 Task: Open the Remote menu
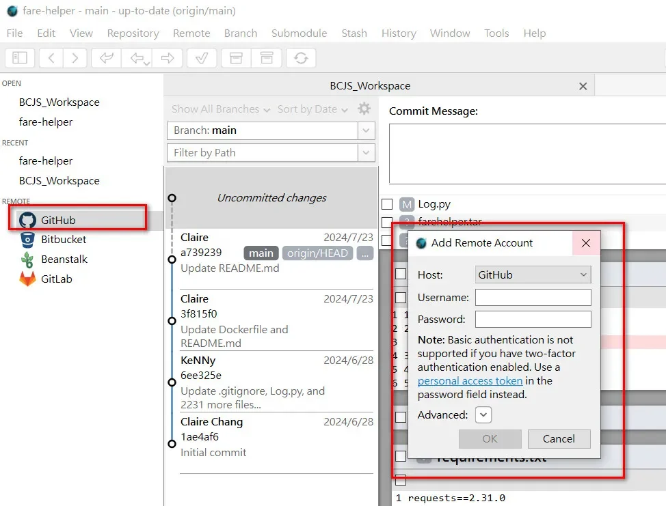[x=191, y=33]
